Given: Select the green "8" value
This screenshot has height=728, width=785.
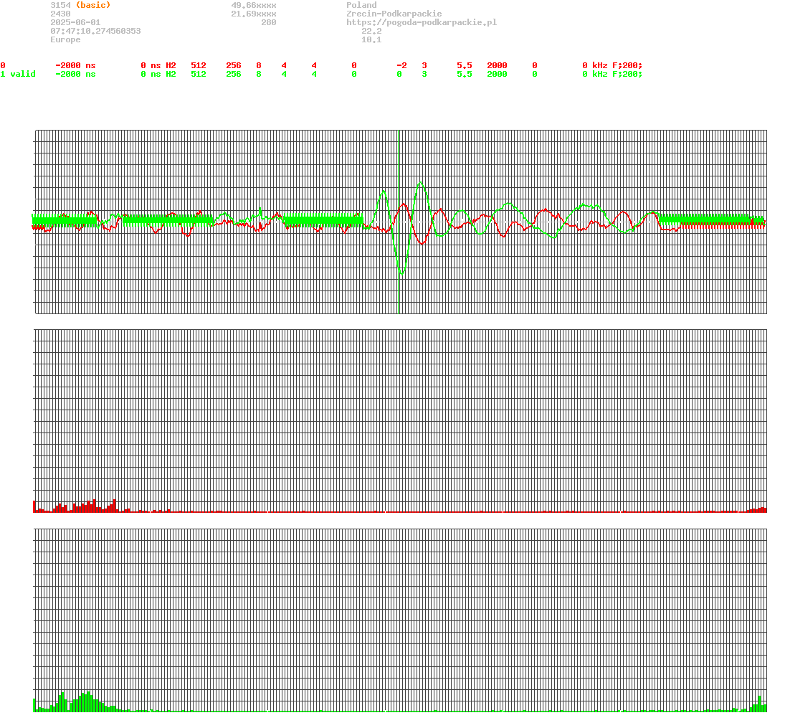Looking at the screenshot, I should click(259, 74).
